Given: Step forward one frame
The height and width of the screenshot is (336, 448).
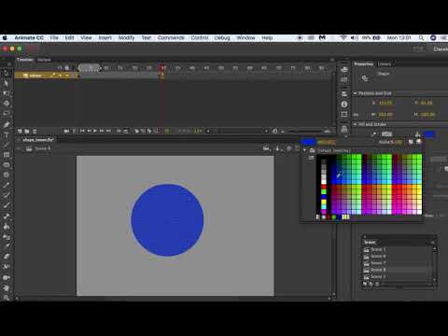Looking at the screenshot, I should [102, 132].
